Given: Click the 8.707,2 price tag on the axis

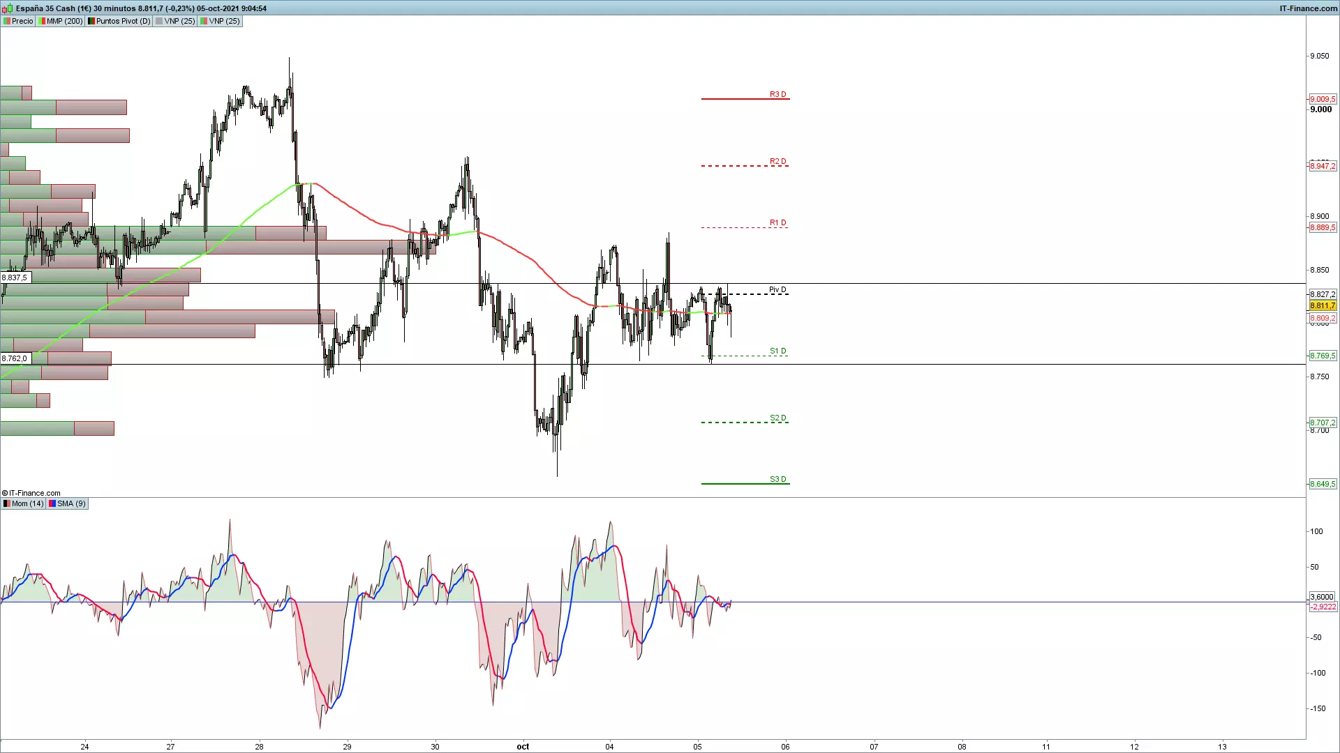Looking at the screenshot, I should [x=1323, y=423].
